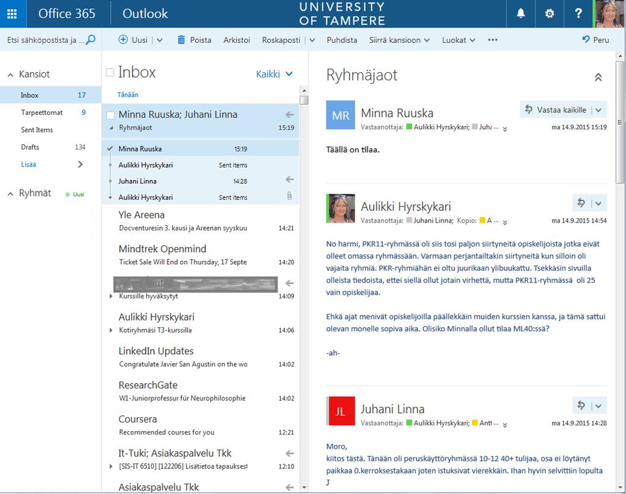Open the notifications bell
Screen dimensions: 626x494
(x=521, y=13)
